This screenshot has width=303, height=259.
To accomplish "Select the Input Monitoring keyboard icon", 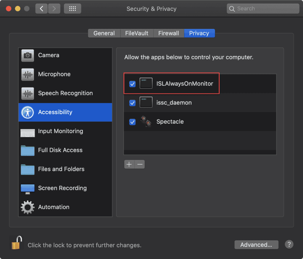I will (28, 132).
